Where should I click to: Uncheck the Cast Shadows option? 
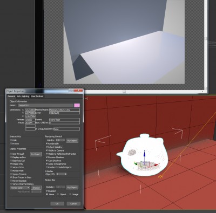47,161
